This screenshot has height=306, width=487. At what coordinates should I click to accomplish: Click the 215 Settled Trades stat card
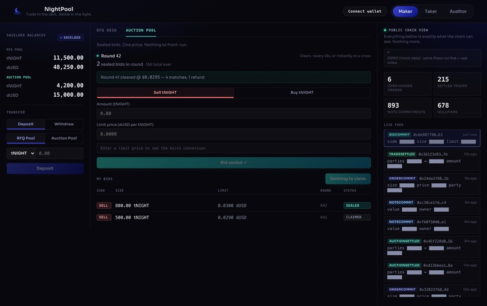(457, 83)
